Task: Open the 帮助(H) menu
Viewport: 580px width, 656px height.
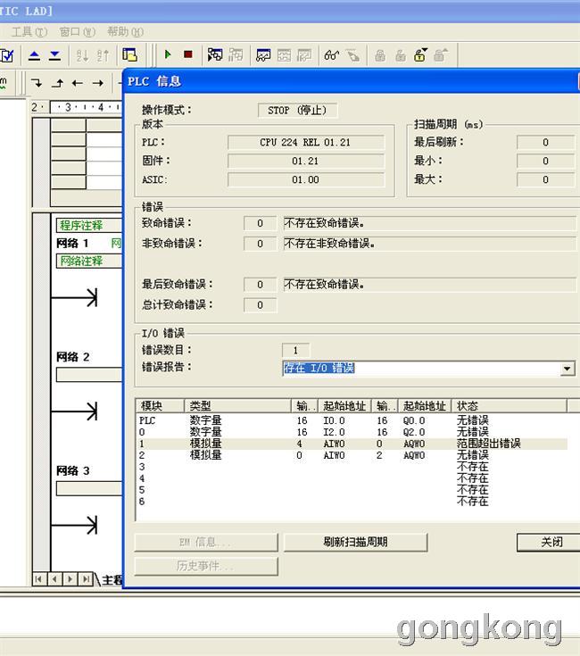Action: point(125,32)
